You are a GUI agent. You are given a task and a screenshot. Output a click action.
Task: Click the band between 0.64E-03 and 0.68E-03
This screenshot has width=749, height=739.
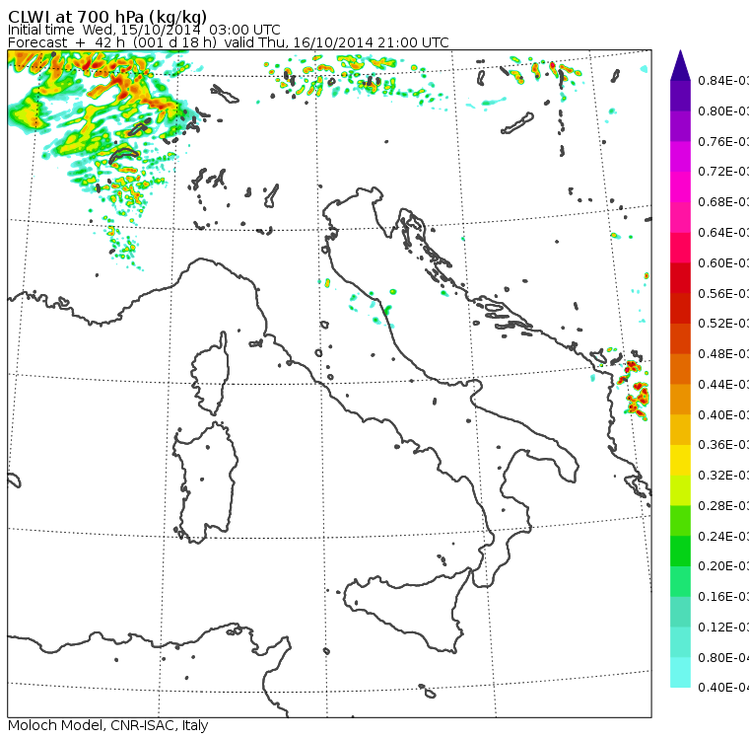point(680,217)
